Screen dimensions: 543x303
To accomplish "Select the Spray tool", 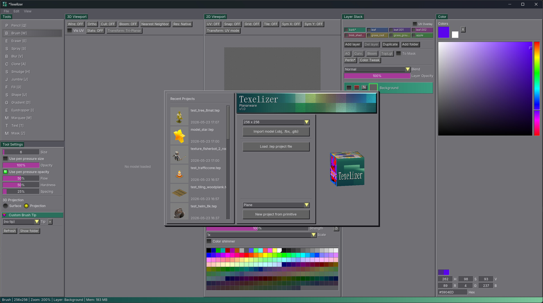I will tap(32, 49).
